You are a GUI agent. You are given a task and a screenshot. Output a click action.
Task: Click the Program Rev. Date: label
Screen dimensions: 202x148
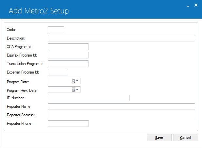[22, 90]
